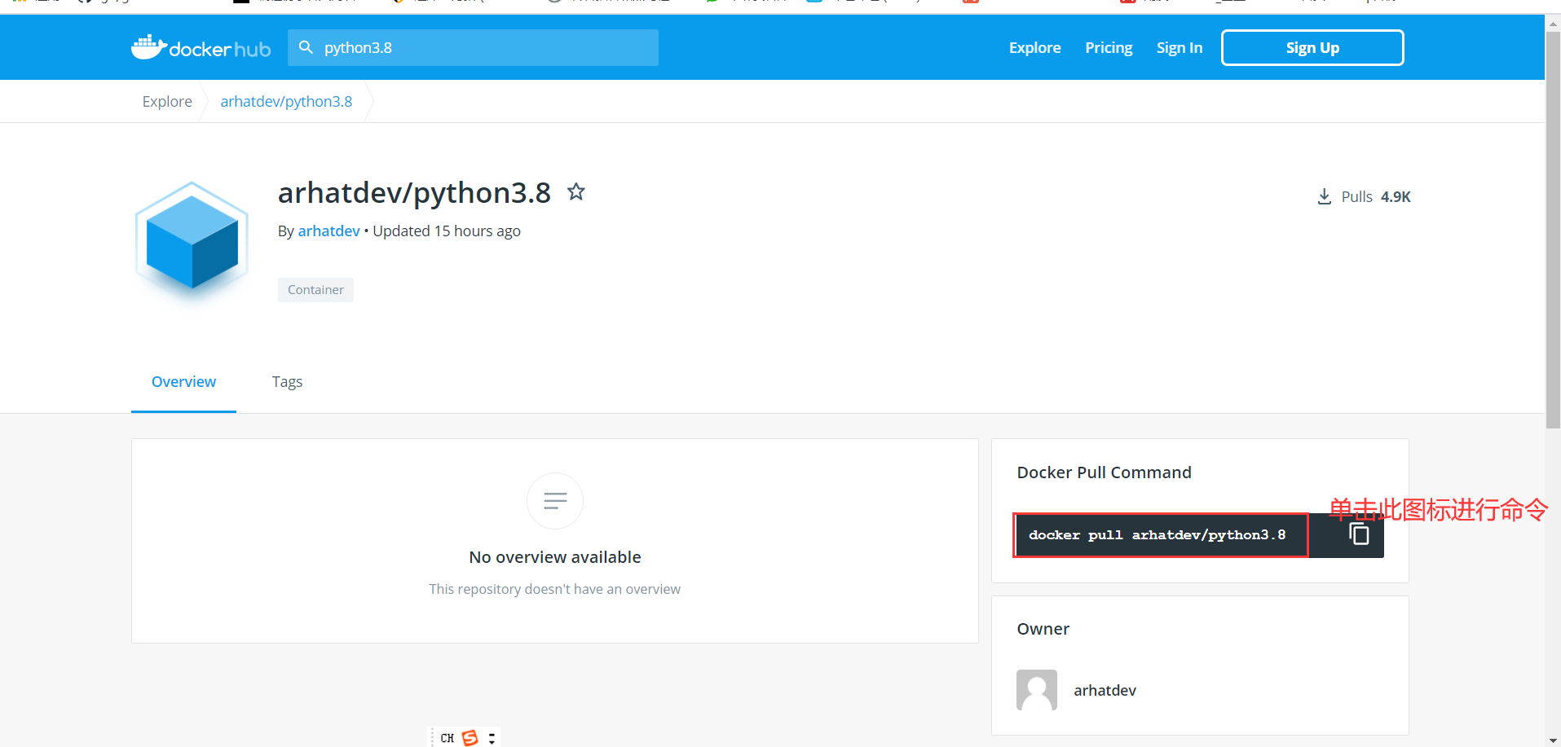Open the arhatdev profile link
Image resolution: width=1561 pixels, height=747 pixels.
click(329, 231)
